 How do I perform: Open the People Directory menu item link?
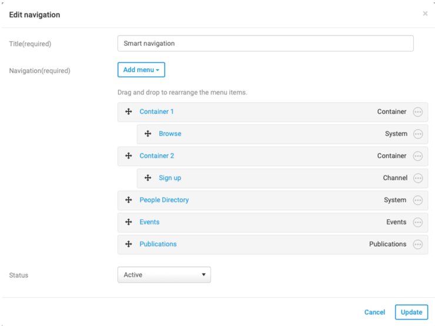point(164,200)
